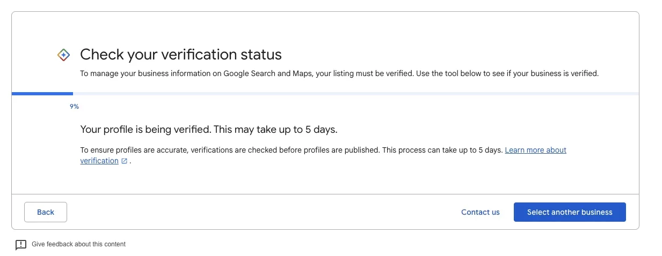662x256 pixels.
Task: Go back with the Back button
Action: tap(46, 212)
